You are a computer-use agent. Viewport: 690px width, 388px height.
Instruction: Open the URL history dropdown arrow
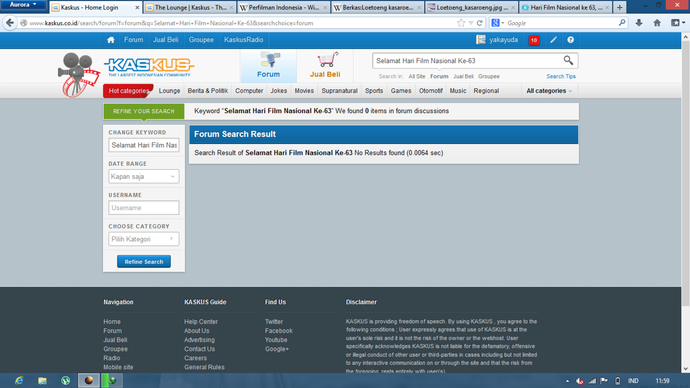[471, 23]
